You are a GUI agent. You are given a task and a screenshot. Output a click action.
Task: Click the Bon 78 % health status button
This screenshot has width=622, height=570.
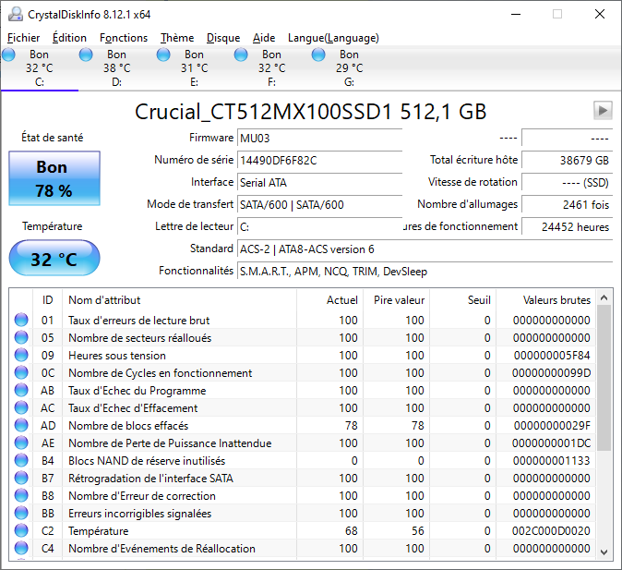click(x=54, y=178)
